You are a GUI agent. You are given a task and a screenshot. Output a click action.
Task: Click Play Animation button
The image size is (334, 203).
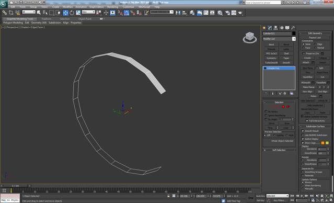302,196
